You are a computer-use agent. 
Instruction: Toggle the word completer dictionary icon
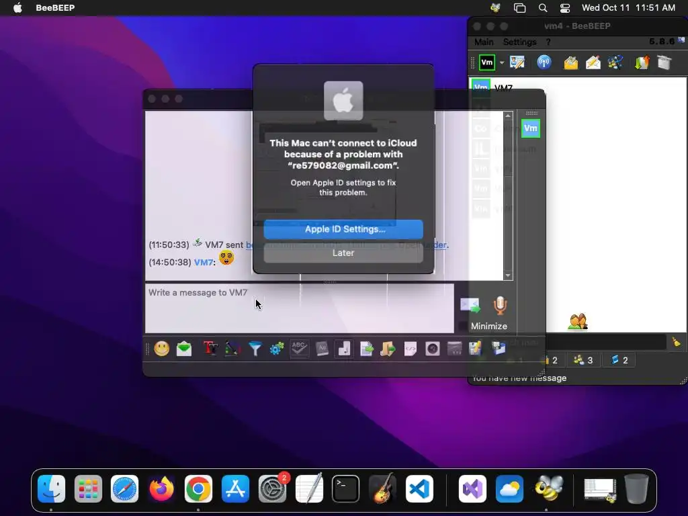coord(322,349)
